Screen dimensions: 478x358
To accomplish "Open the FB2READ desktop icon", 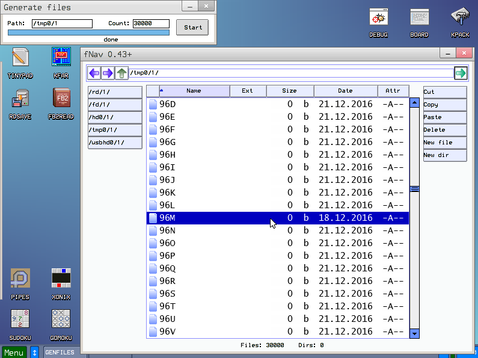I will point(61,99).
